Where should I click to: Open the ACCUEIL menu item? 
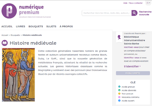(x=7, y=26)
